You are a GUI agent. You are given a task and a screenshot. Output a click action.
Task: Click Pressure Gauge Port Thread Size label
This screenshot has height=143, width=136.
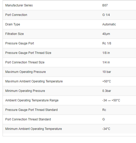(x=28, y=53)
